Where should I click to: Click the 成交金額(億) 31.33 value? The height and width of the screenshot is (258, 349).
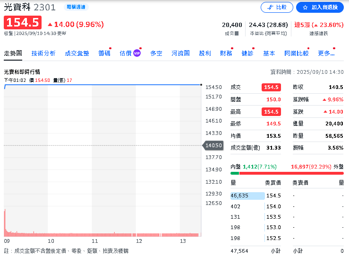[x=273, y=148]
